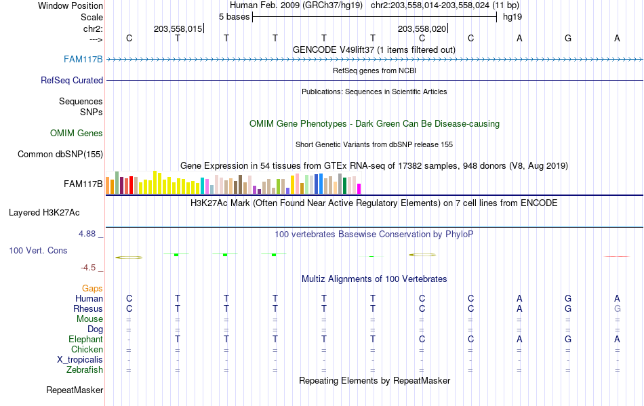Click the Publications: Sequences in Scientific Articles title
Screen dimensions: 644x406
pos(374,92)
